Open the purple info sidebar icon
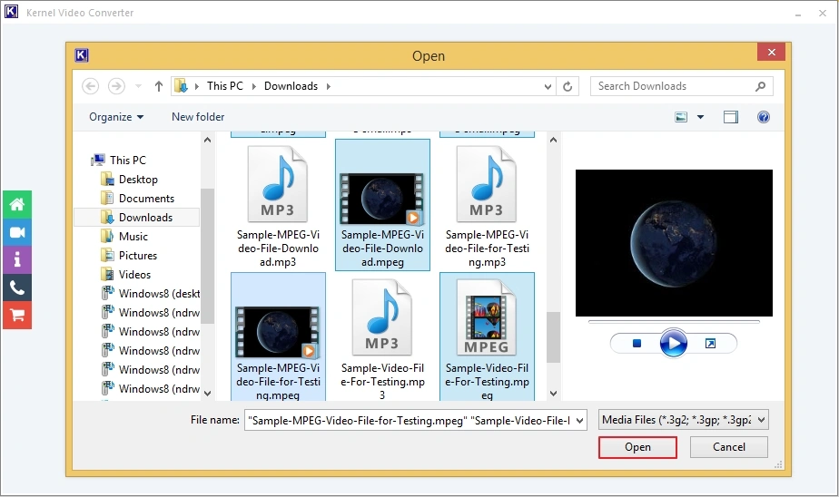Image resolution: width=839 pixels, height=497 pixels. point(16,260)
